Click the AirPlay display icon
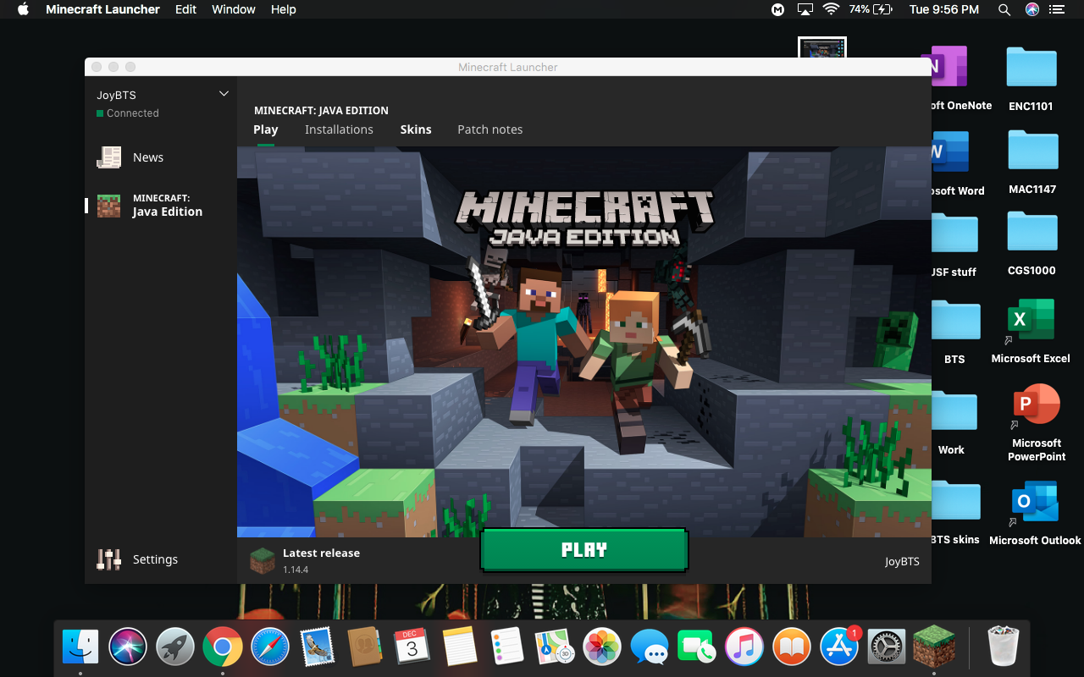Image resolution: width=1084 pixels, height=677 pixels. [805, 9]
